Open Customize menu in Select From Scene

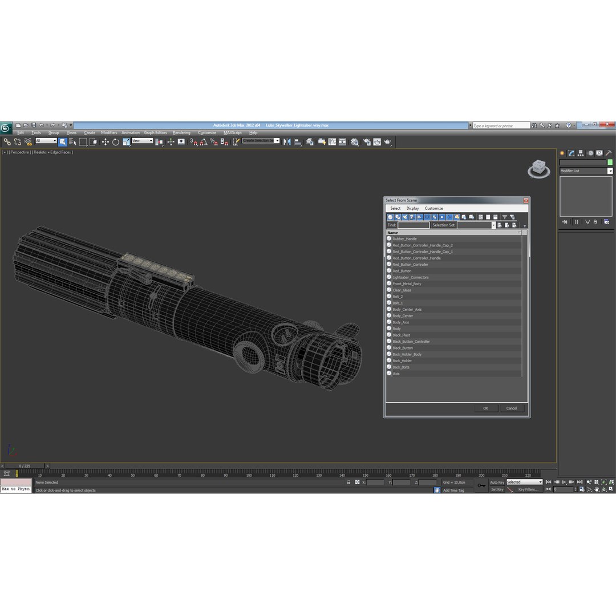pyautogui.click(x=433, y=209)
